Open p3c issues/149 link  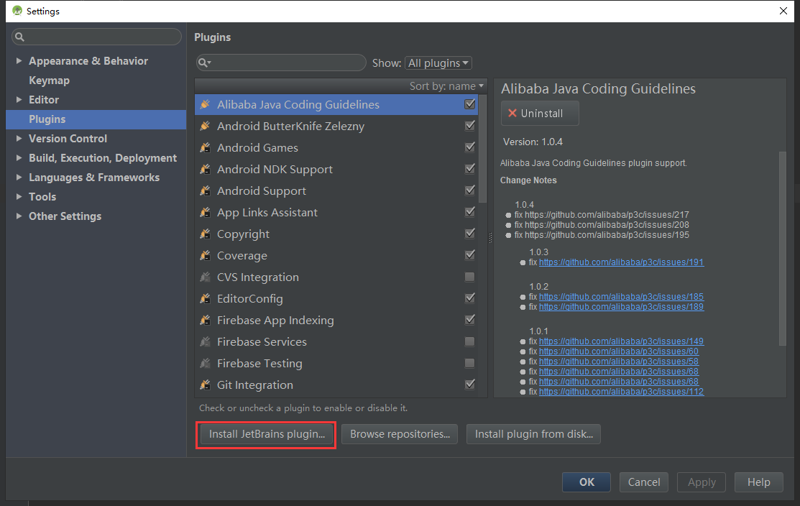pos(622,341)
